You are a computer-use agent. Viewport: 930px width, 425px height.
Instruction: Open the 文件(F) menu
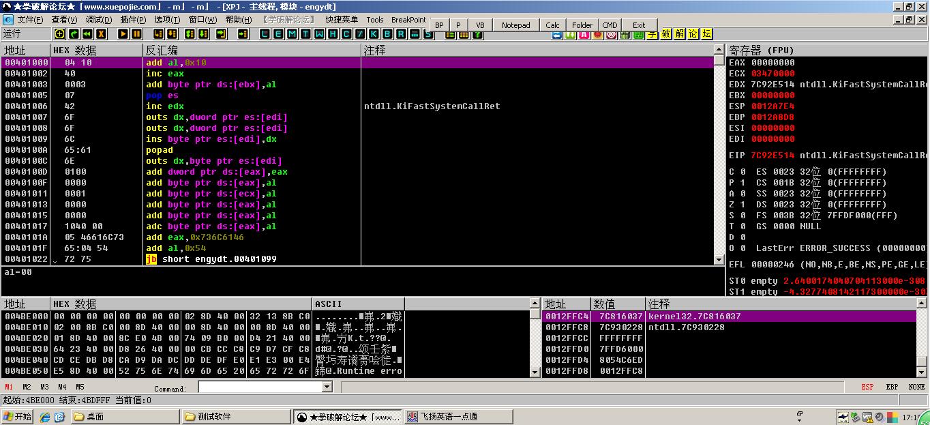click(x=30, y=20)
